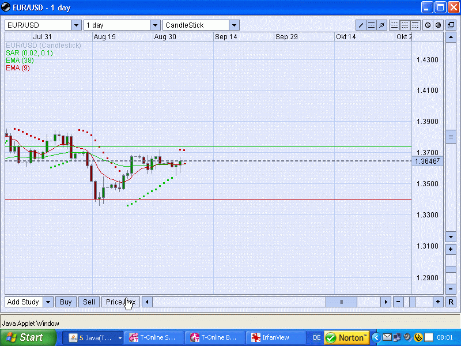This screenshot has width=461, height=346.
Task: Click the Add Study button
Action: coord(24,302)
